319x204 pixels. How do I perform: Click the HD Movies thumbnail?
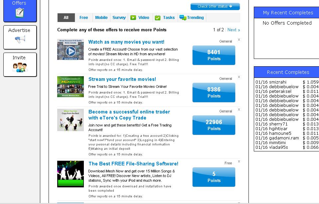[x=71, y=87]
